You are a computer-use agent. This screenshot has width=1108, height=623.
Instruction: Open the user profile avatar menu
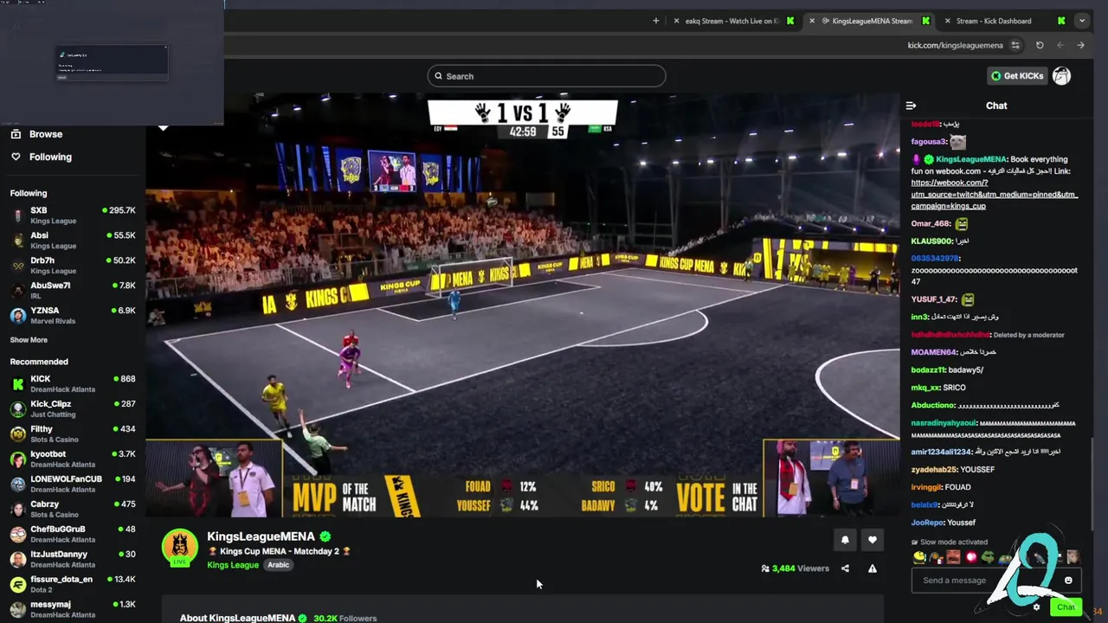click(x=1061, y=76)
